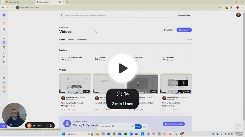Image resolution: width=245 pixels, height=137 pixels.
Task: Open a new browser tab with the plus
Action: click(67, 2)
